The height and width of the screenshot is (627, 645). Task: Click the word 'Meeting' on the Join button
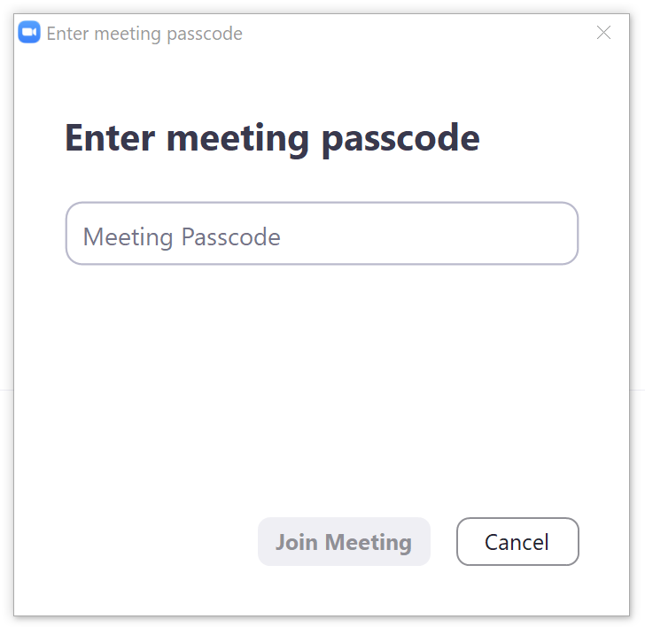click(369, 543)
